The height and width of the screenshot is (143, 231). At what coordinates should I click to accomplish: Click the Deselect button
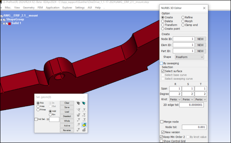coord(67,116)
